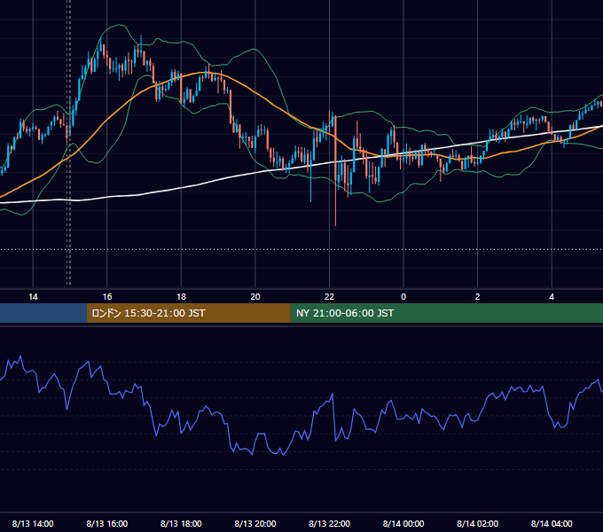The width and height of the screenshot is (603, 532).
Task: Click the 8/14 04:00 label on indicator axis
Action: (x=552, y=523)
